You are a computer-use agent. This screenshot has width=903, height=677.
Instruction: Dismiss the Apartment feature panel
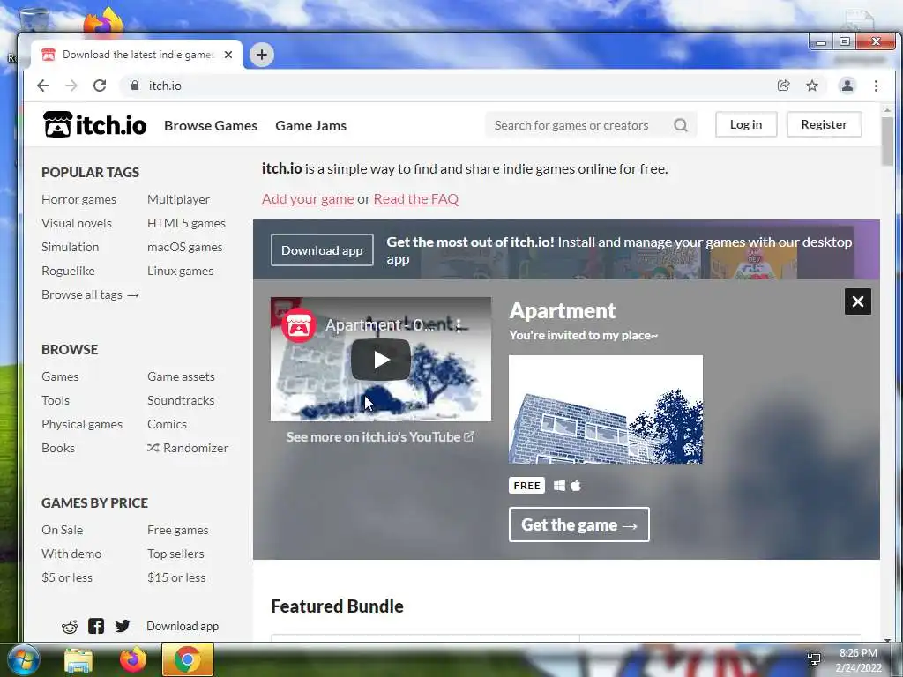tap(857, 301)
